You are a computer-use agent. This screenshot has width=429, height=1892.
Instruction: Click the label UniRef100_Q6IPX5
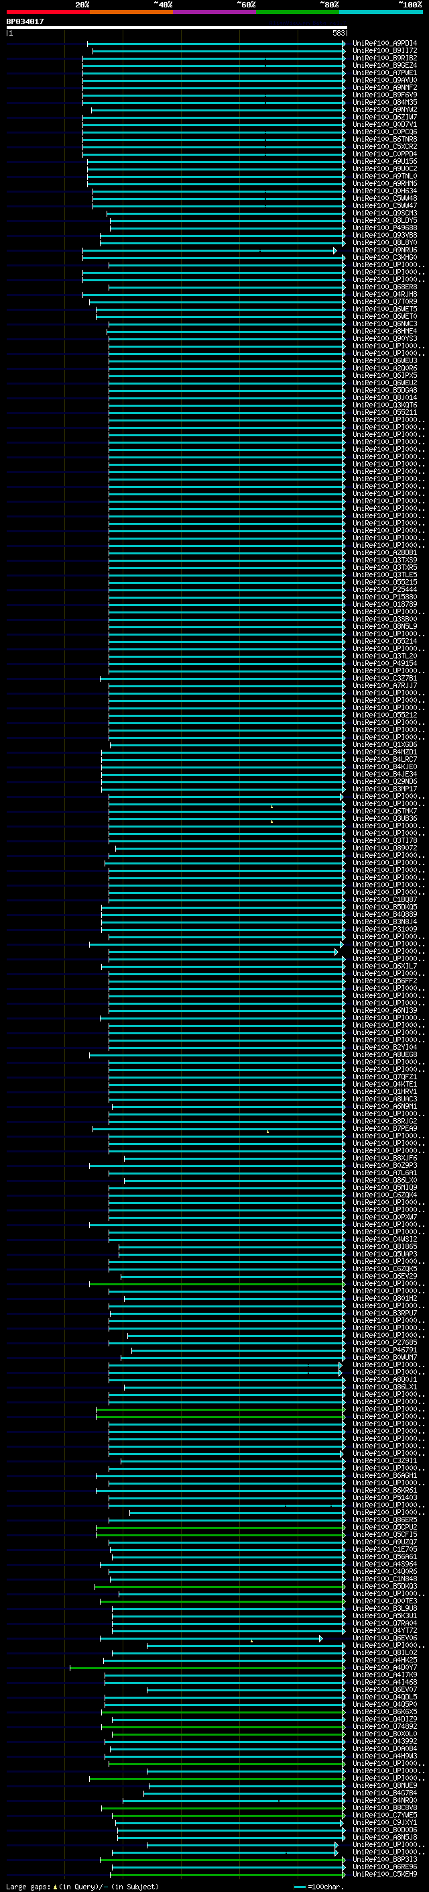point(384,375)
